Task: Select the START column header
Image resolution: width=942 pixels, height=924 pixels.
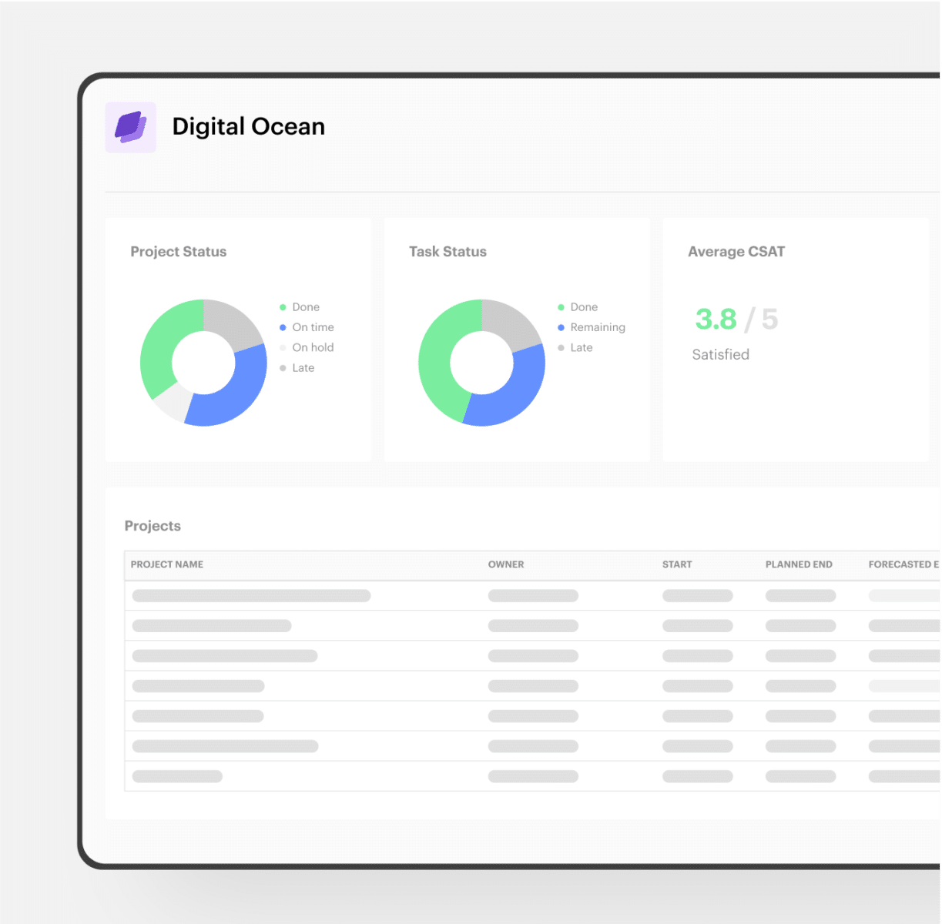Action: click(676, 564)
